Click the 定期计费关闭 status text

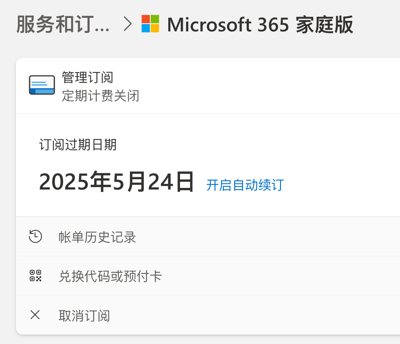(x=101, y=96)
